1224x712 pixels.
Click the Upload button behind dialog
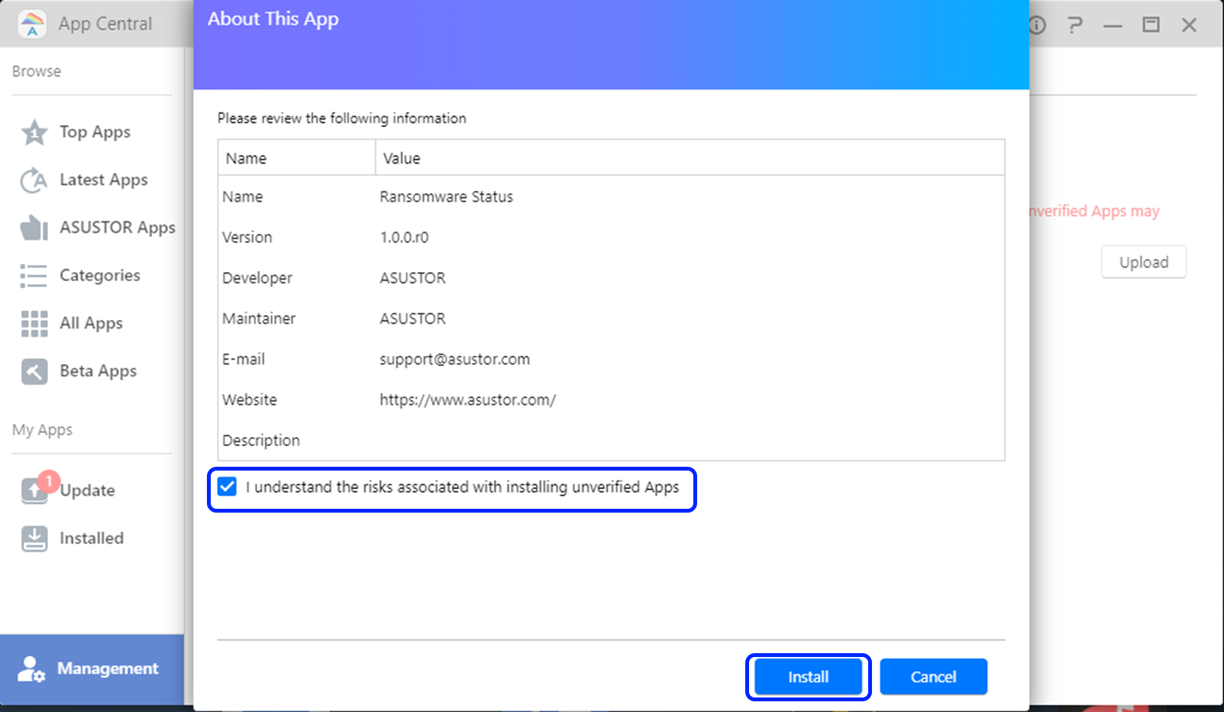pos(1143,262)
